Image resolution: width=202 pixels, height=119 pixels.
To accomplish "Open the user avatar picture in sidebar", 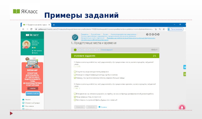I will pos(26,44).
